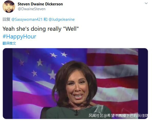Open Steven Dwaine Dickerson's profile avatar
The image size is (152, 121).
(9, 6)
